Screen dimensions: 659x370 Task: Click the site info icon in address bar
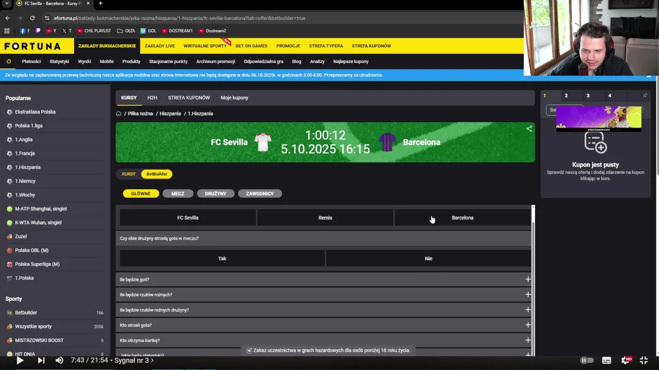[47, 18]
